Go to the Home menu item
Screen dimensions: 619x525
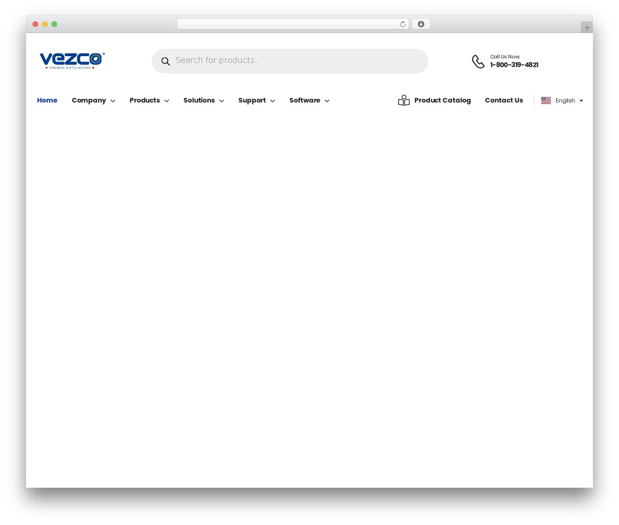[x=47, y=100]
